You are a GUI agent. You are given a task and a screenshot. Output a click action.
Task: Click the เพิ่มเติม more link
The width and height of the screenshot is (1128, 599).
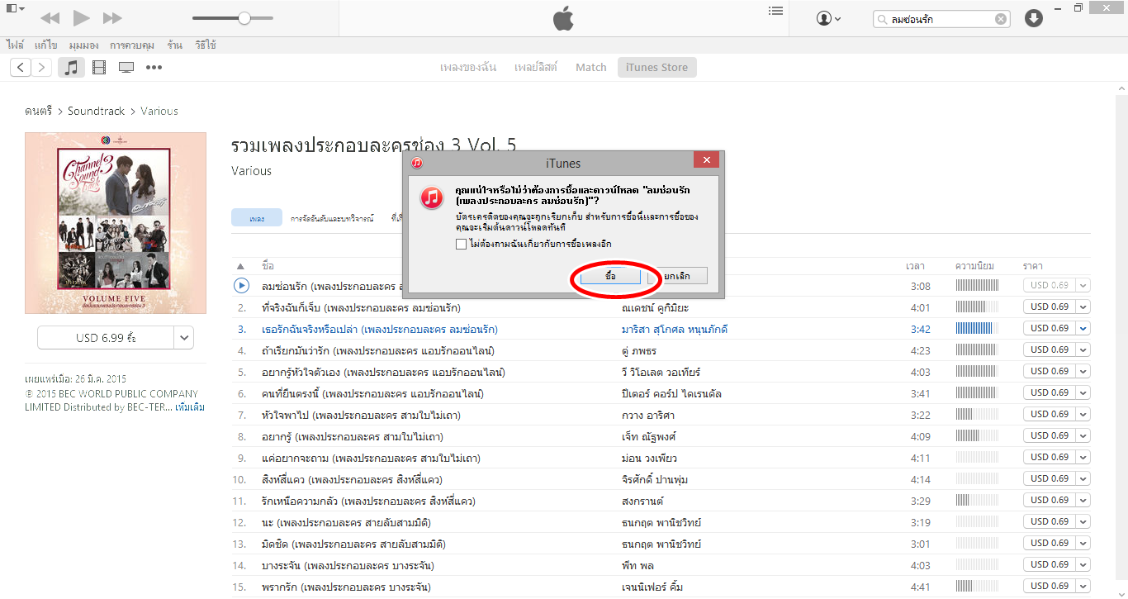pos(190,407)
